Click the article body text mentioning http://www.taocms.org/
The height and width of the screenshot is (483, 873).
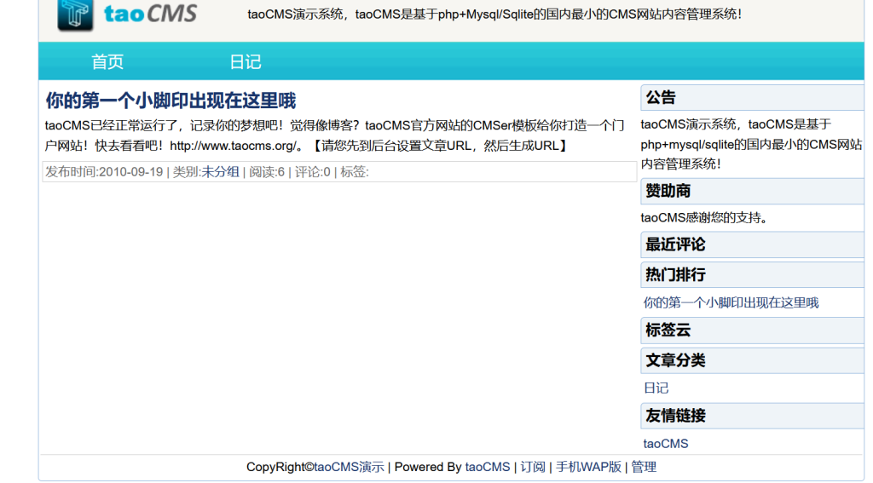click(334, 135)
